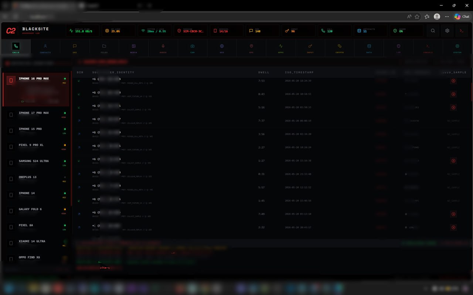Switch to the Calls tab
The image size is (473, 295).
[x=16, y=47]
